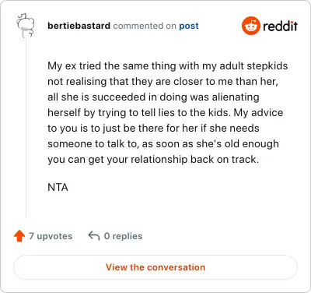Click the "NTA" verdict text

pyautogui.click(x=58, y=187)
